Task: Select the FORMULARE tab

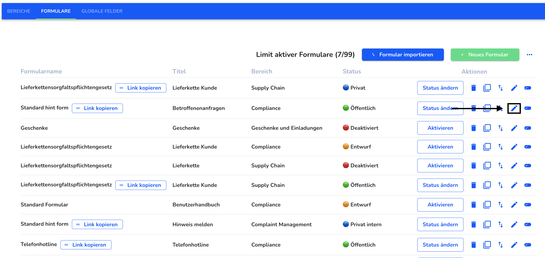Action: [56, 11]
